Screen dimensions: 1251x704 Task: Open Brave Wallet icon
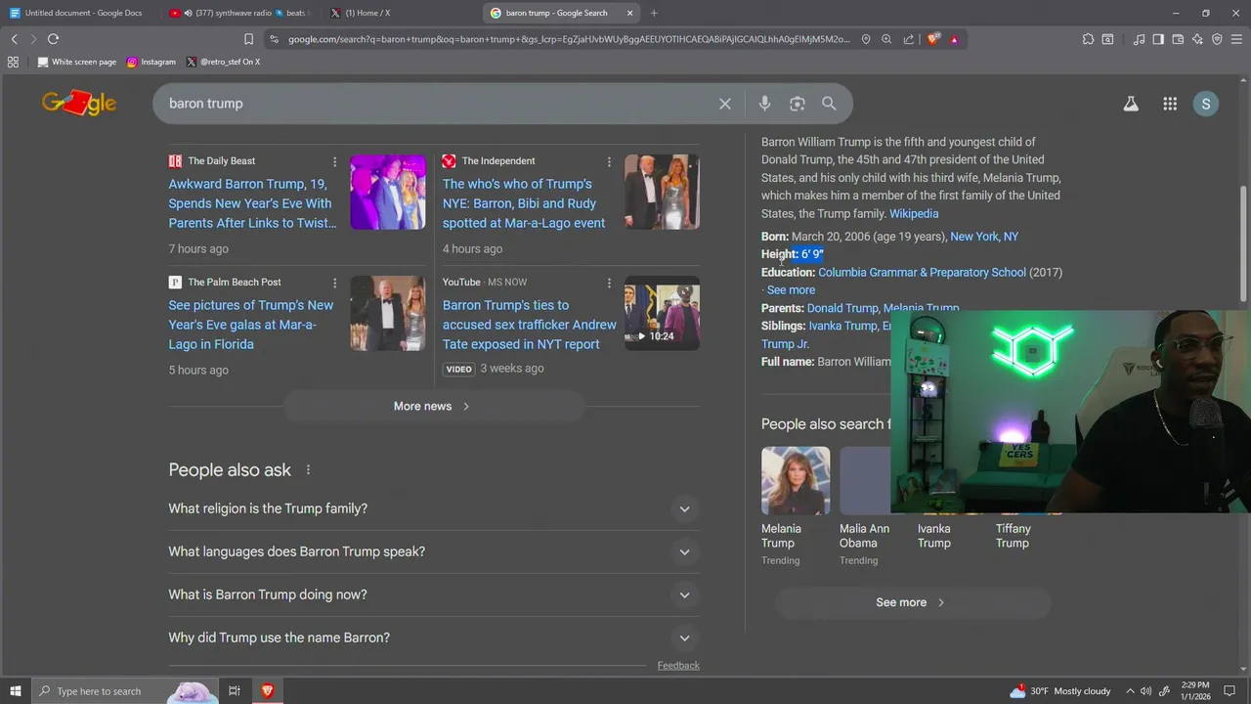click(x=1178, y=39)
